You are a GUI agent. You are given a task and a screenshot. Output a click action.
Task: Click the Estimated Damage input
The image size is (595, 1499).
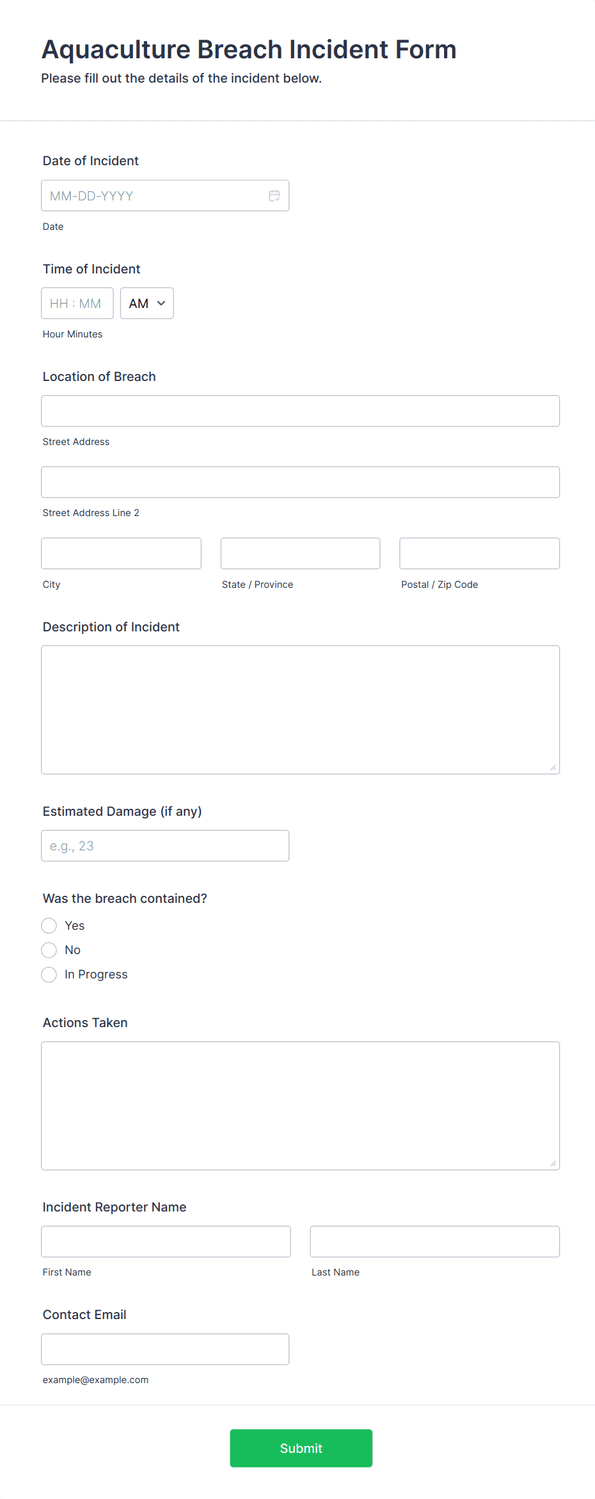click(165, 845)
